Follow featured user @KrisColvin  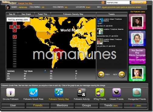[137, 73]
